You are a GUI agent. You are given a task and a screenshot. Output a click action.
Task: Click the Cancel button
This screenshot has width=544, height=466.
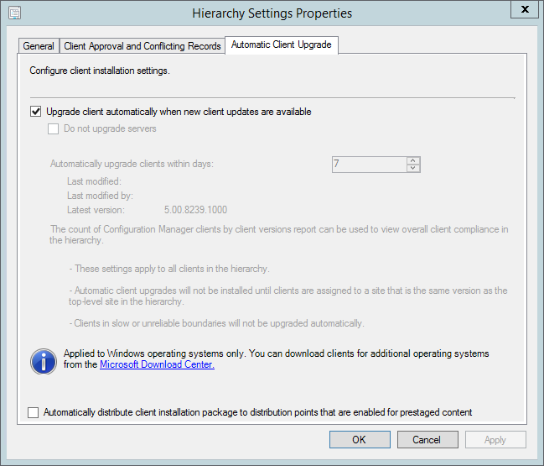[427, 440]
